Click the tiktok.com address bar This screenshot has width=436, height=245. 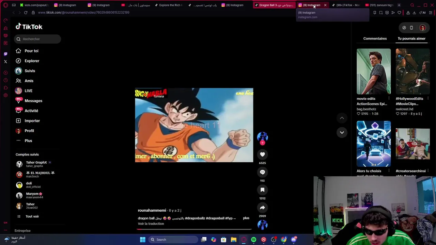pos(83,13)
